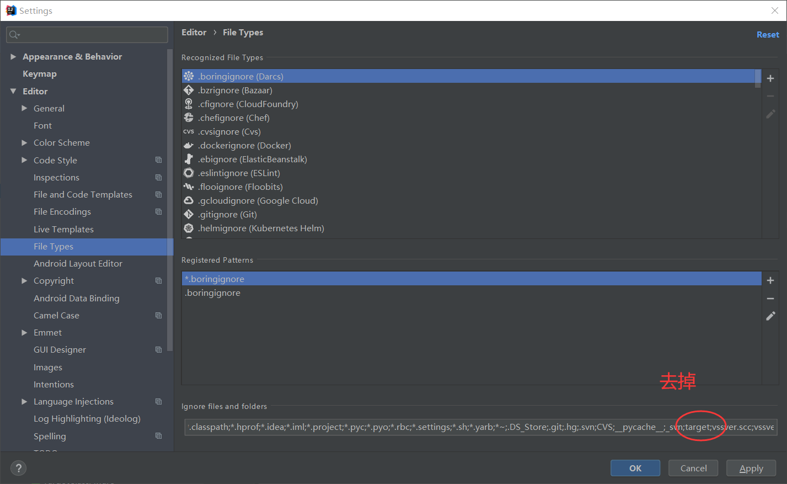Add a new recognized file type
The width and height of the screenshot is (787, 484).
point(770,78)
